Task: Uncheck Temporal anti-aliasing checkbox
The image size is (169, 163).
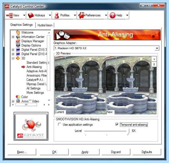Action: pyautogui.click(x=117, y=124)
